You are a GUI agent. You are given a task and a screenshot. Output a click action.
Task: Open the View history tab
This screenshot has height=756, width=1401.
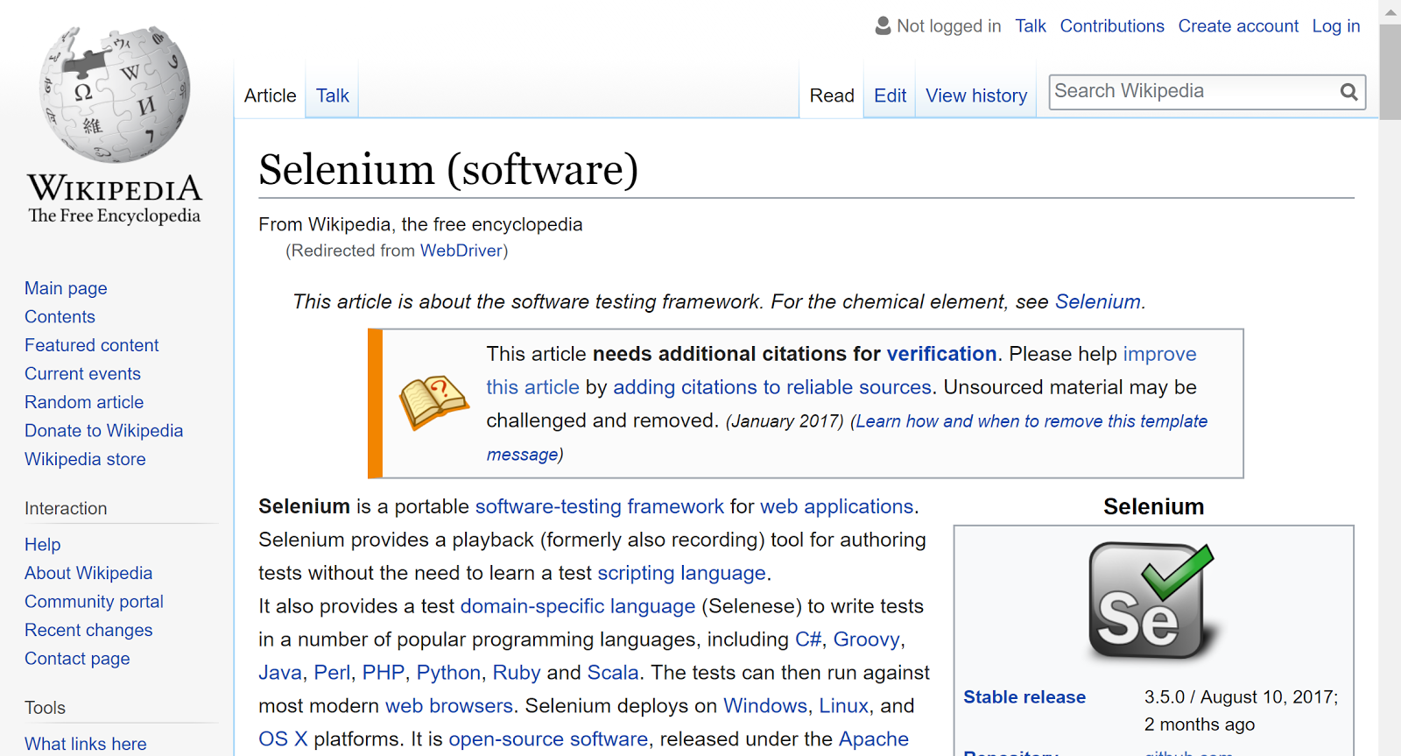[975, 95]
